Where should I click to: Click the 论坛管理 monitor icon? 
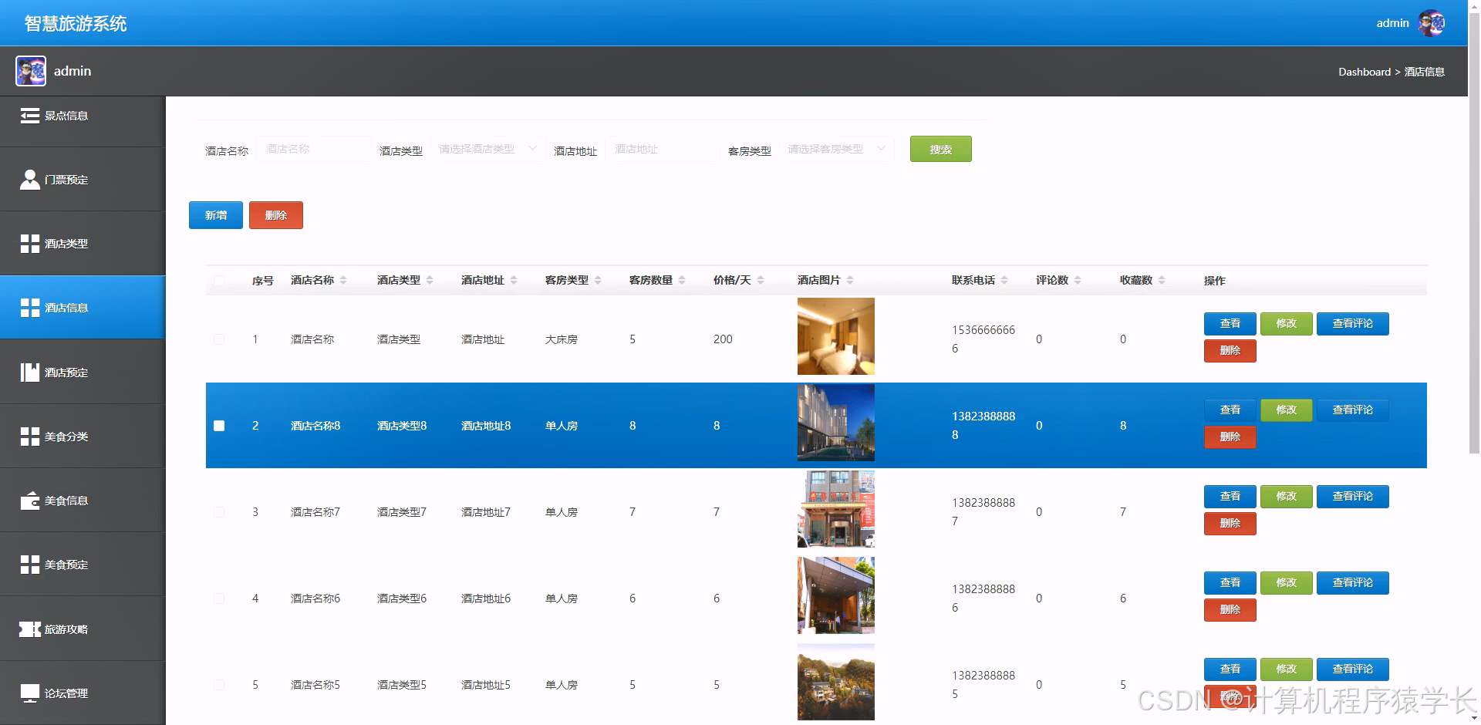click(29, 693)
